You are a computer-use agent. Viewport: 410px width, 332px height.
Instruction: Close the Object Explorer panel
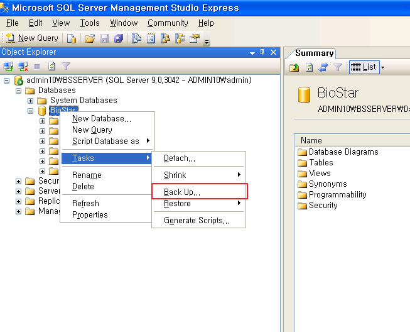point(274,52)
